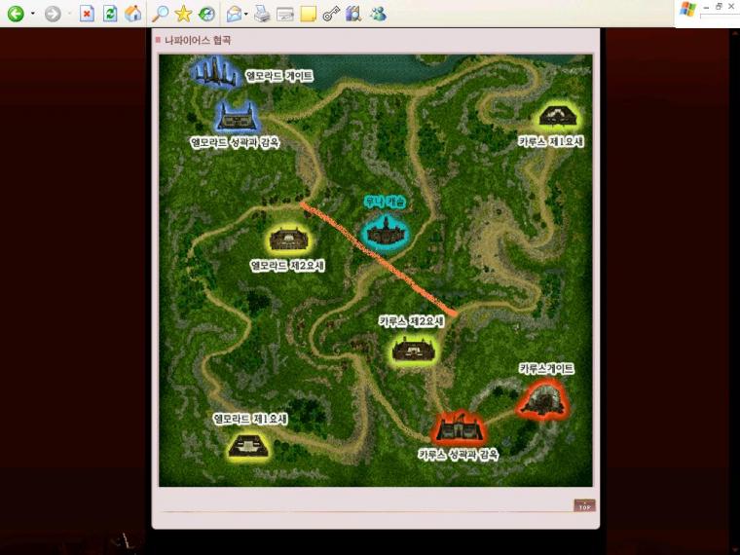
Task: Click the 카루스 성곽과 감옥 label text
Action: point(458,455)
